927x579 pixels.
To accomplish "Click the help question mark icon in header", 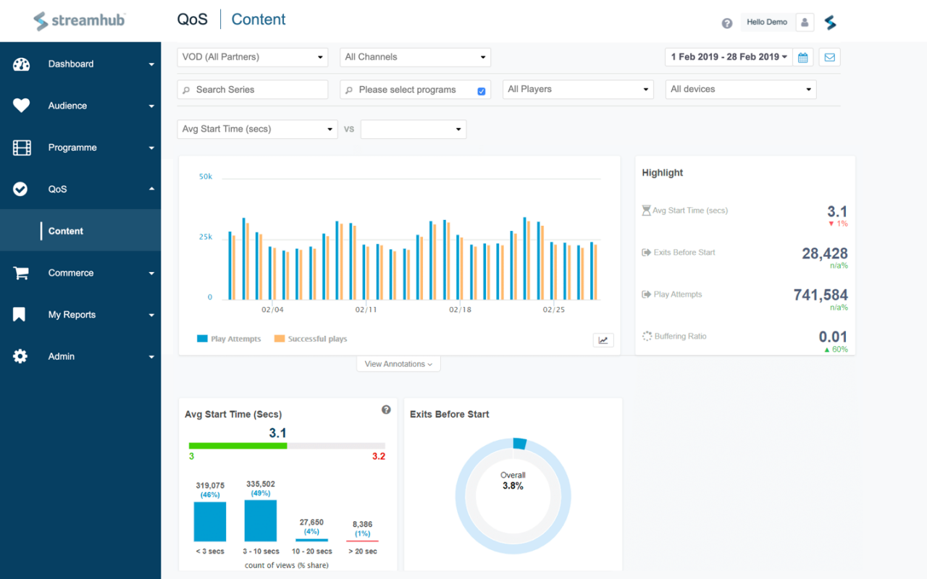I will (x=726, y=22).
